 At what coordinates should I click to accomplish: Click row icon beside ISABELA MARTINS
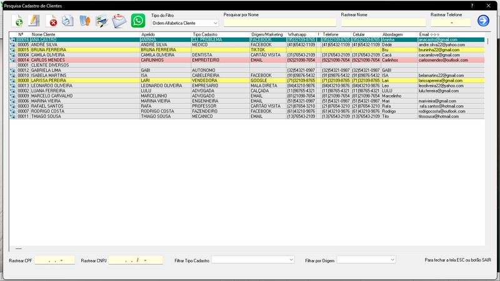pos(12,76)
